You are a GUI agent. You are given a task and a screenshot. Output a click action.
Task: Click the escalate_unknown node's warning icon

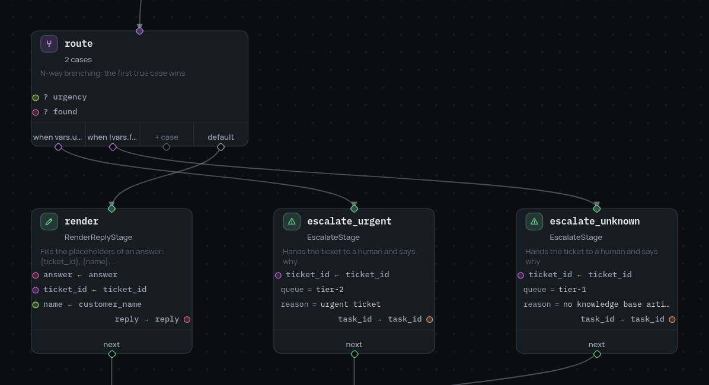tap(534, 222)
